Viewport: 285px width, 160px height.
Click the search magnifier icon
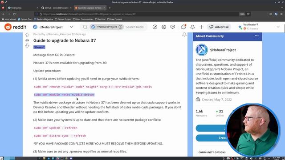pos(85,27)
